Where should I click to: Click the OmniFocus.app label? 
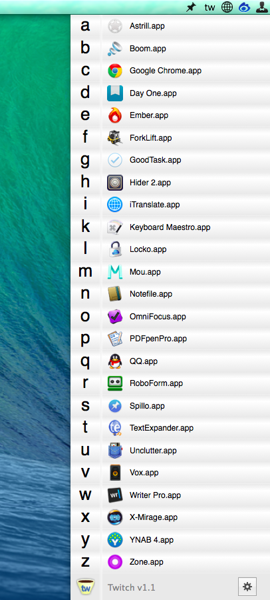click(x=158, y=317)
